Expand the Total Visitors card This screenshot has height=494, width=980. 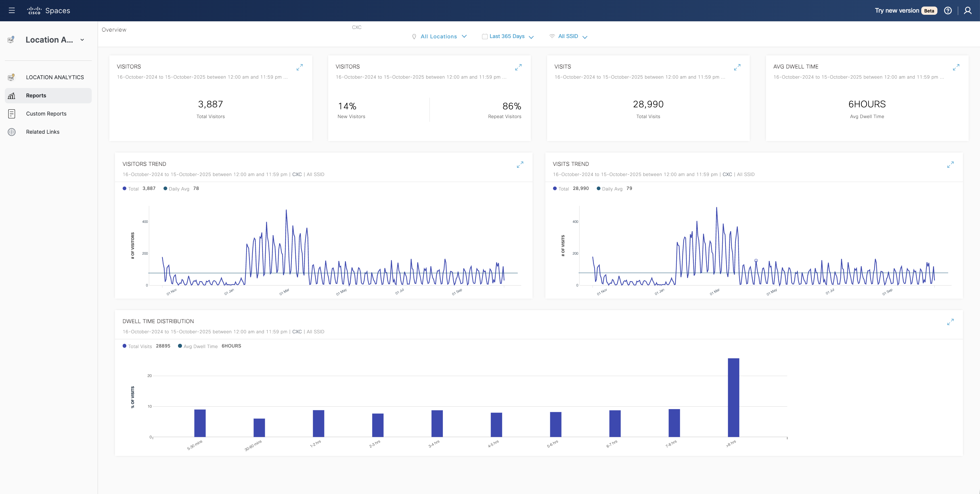point(300,67)
